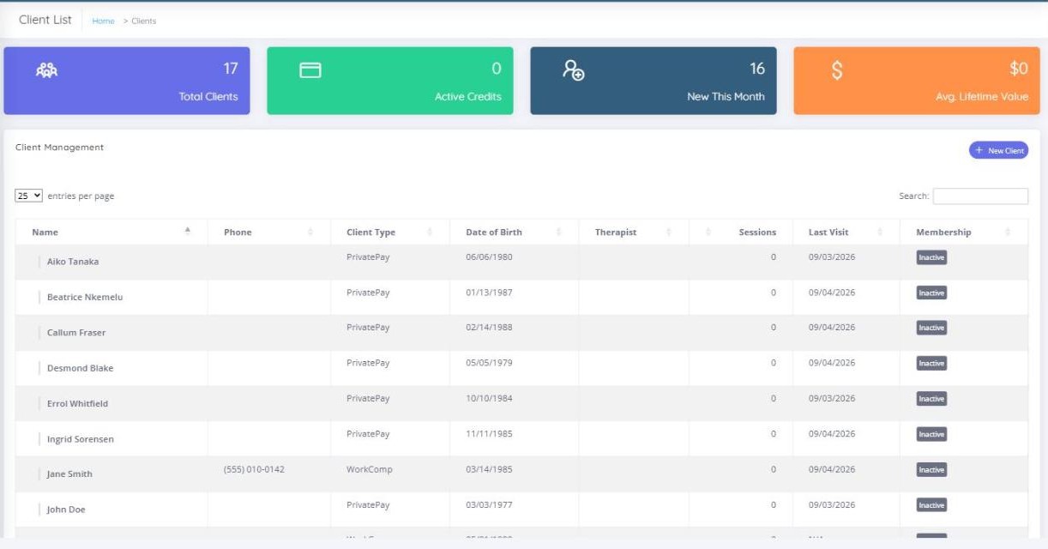Click the Client Management heading

(59, 148)
